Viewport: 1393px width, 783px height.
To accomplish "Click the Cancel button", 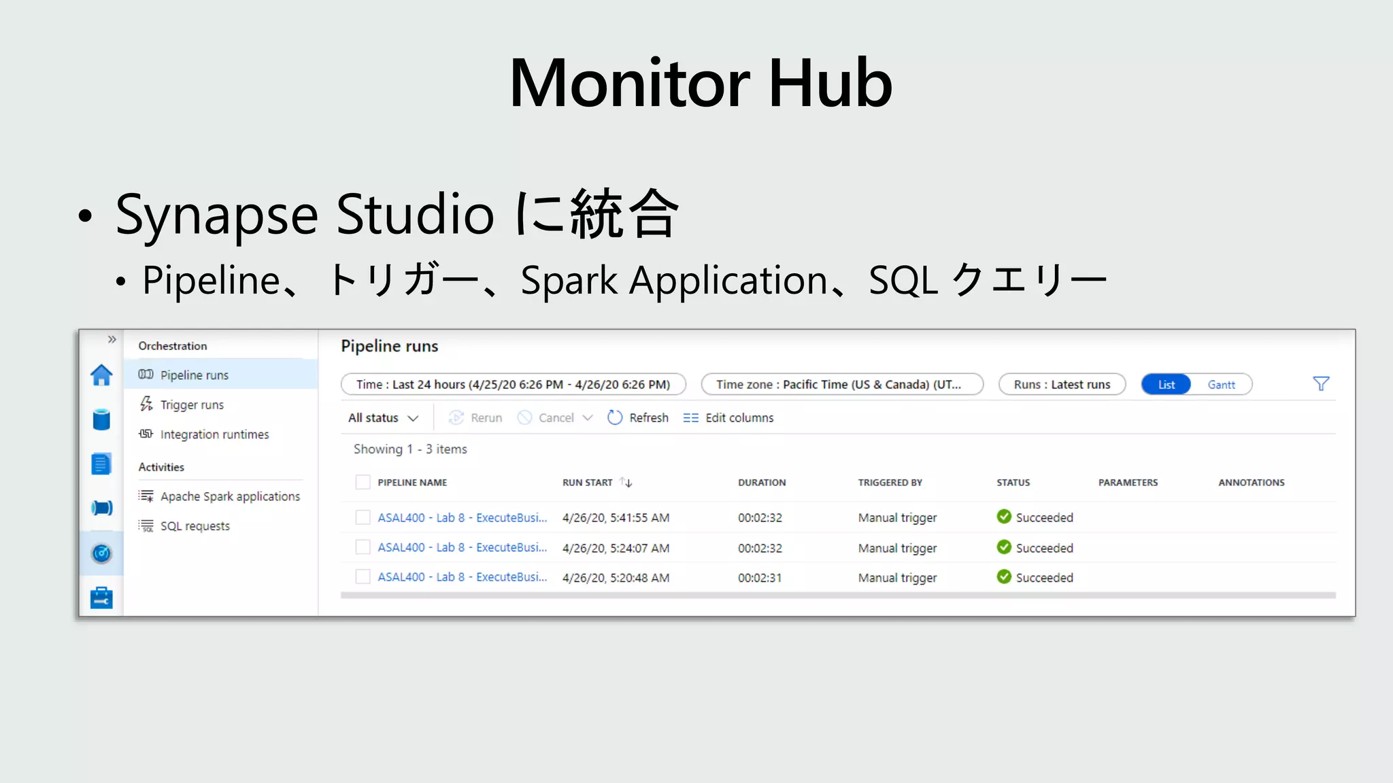I will point(548,418).
